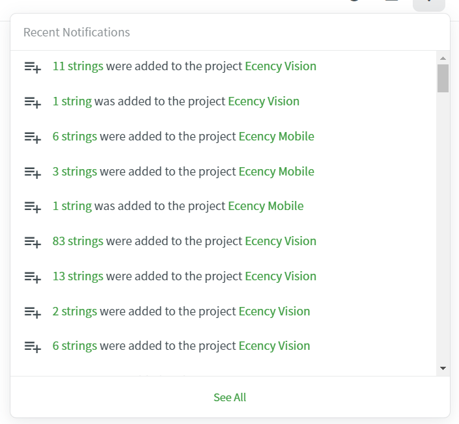
Task: Click the 2 strings link
Action: point(75,311)
